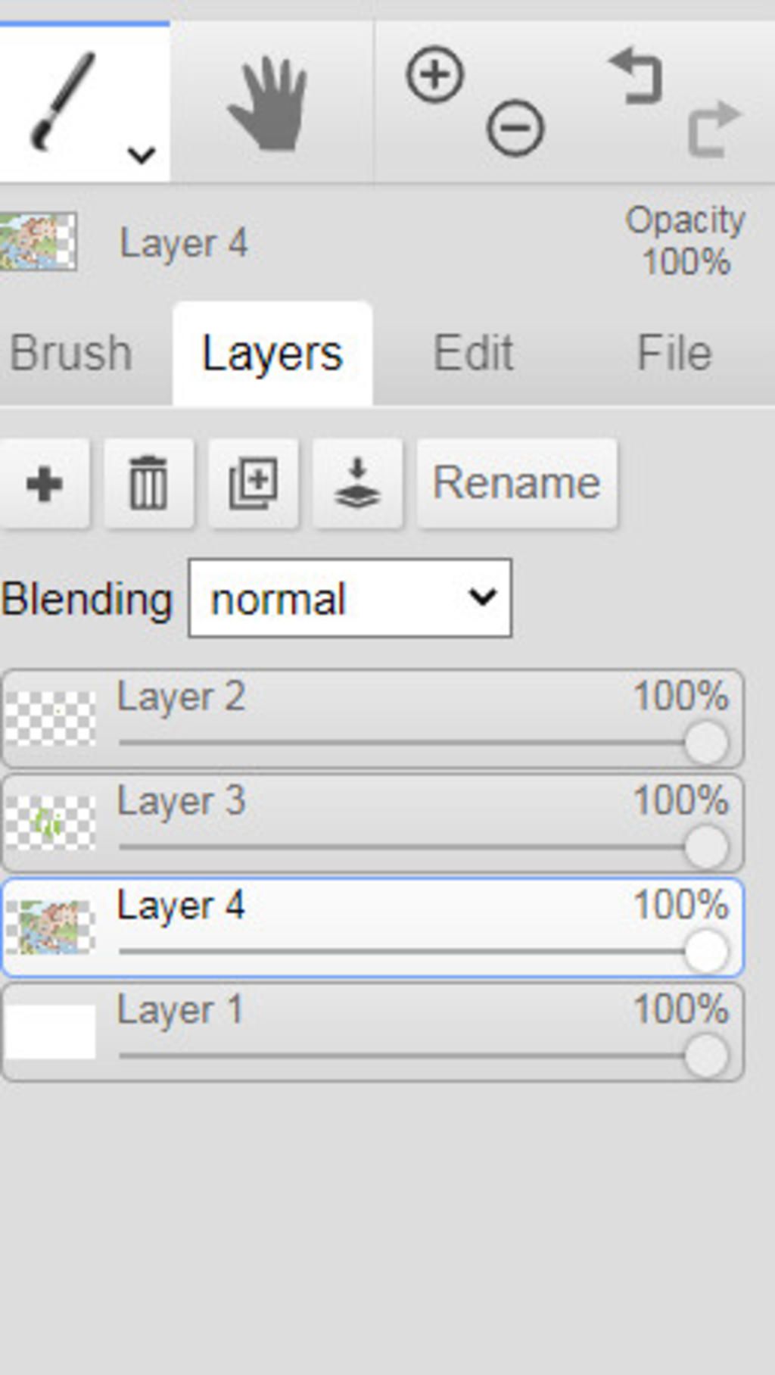Open the File tab

coord(674,353)
